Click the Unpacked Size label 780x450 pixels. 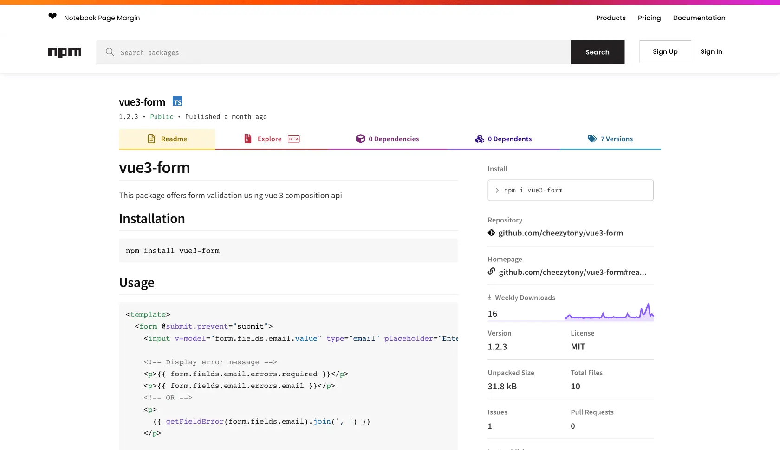point(511,373)
